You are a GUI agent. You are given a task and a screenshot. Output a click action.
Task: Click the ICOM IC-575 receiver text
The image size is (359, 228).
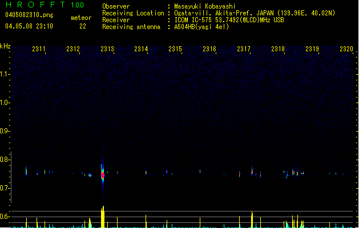(229, 20)
